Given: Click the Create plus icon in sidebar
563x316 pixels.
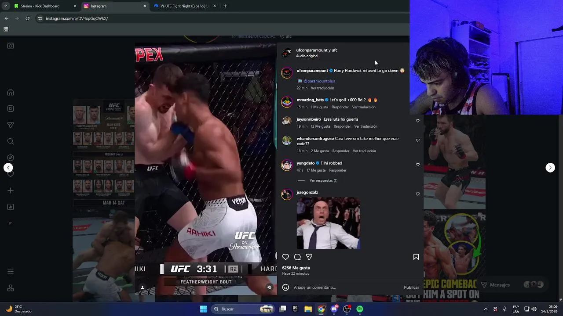Looking at the screenshot, I should (11, 190).
